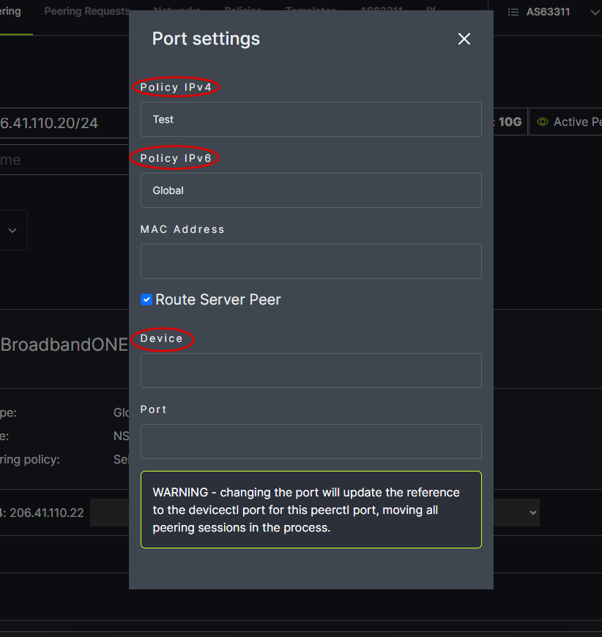The width and height of the screenshot is (602, 637).
Task: Open the dropdown arrow right of the dialog
Action: click(532, 513)
